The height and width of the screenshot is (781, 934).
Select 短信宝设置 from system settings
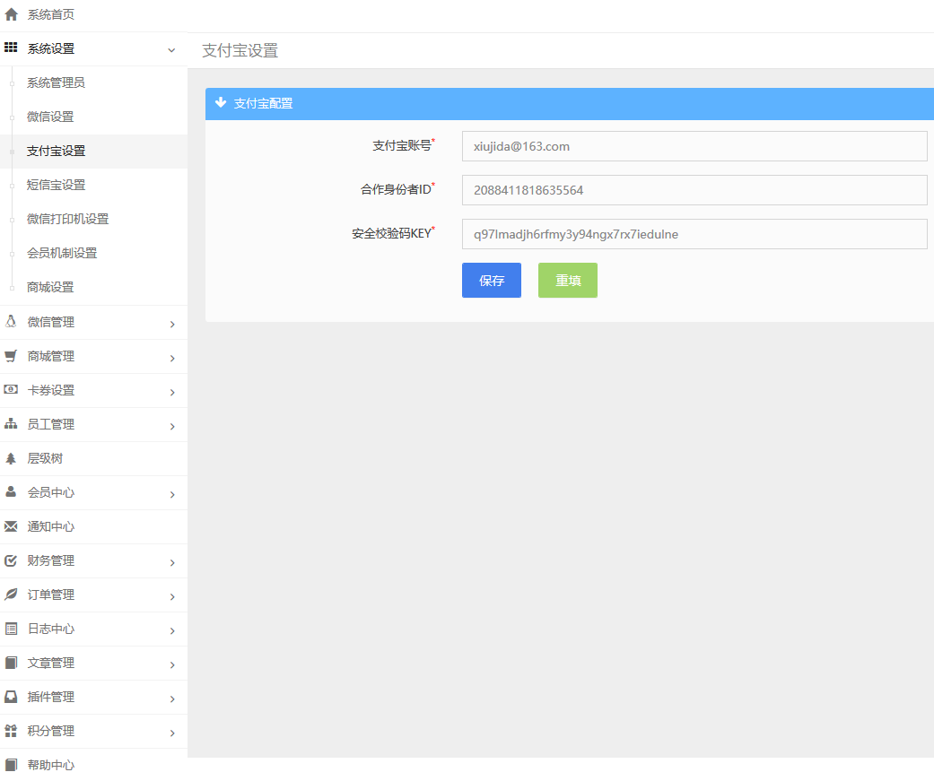(56, 185)
